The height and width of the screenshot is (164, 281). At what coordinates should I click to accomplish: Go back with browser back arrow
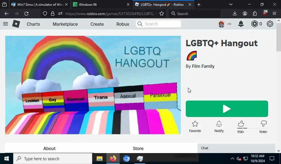[7, 14]
